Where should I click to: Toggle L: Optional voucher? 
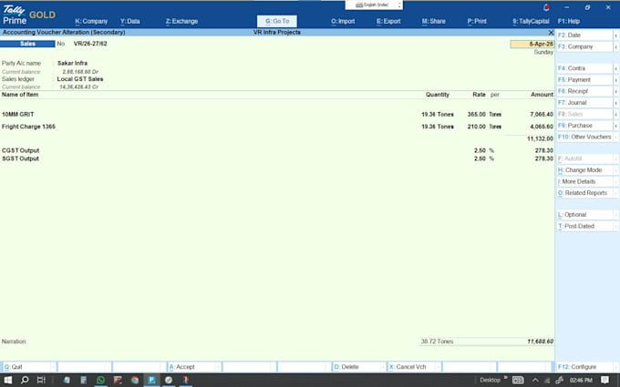pos(584,215)
